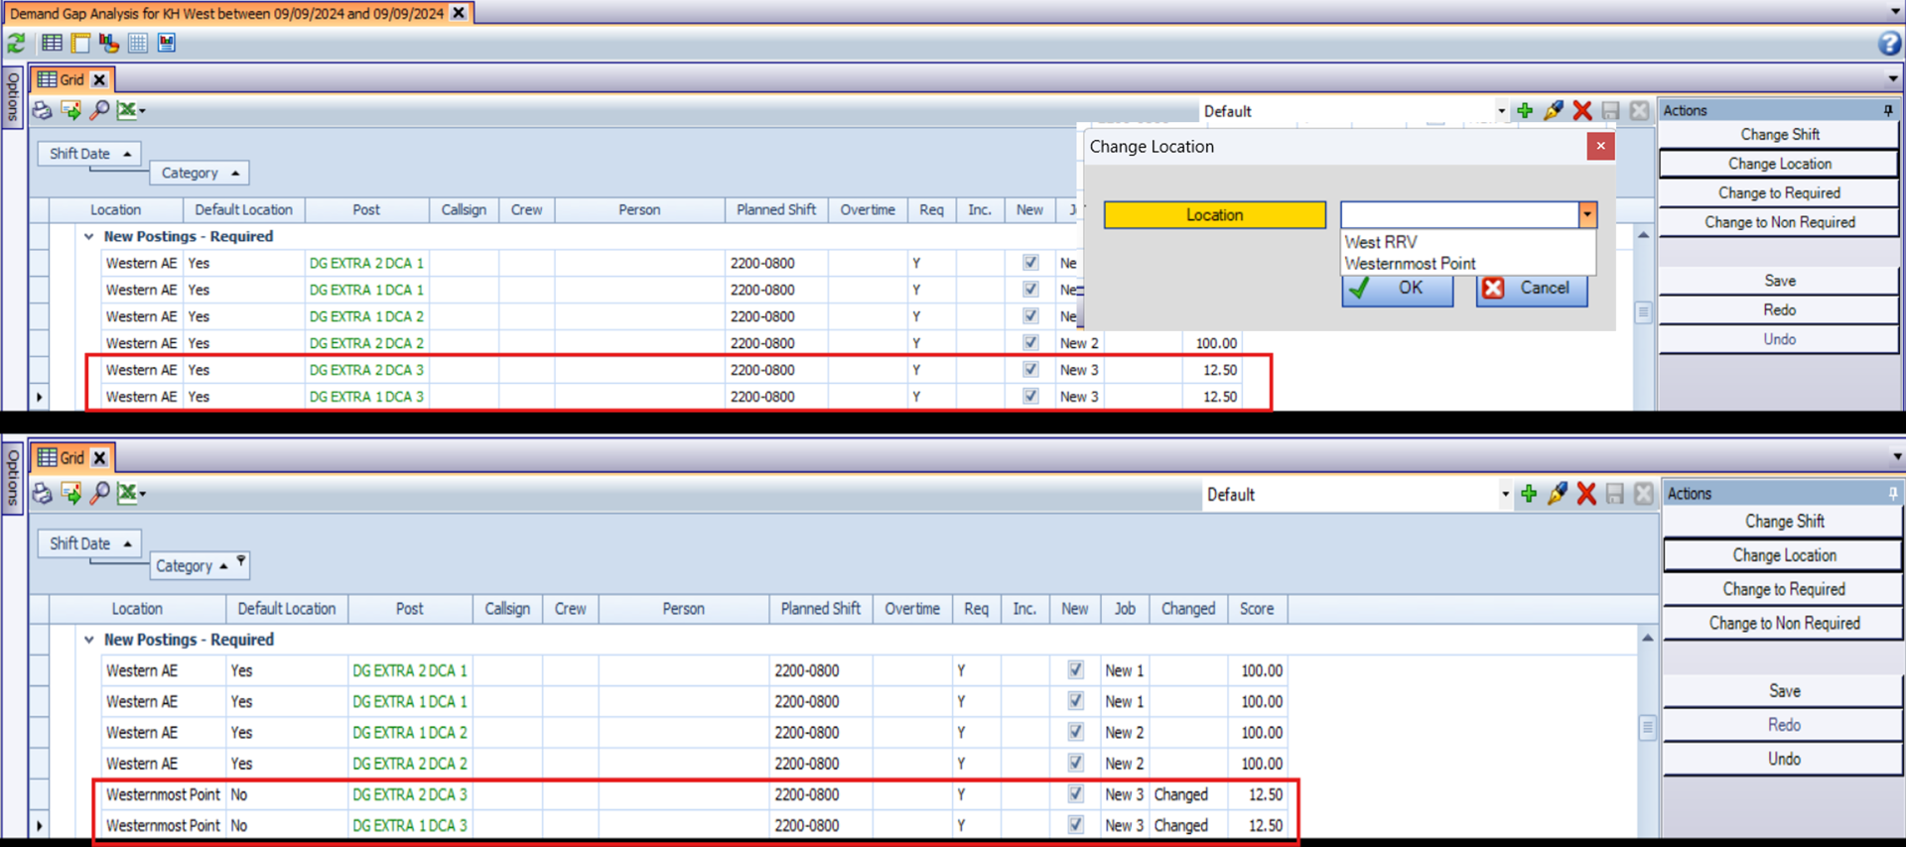Click the Excel export icon in lower grid

tap(128, 493)
